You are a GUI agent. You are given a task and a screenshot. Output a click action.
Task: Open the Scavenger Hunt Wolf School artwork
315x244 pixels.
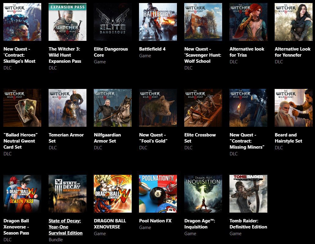pos(203,22)
